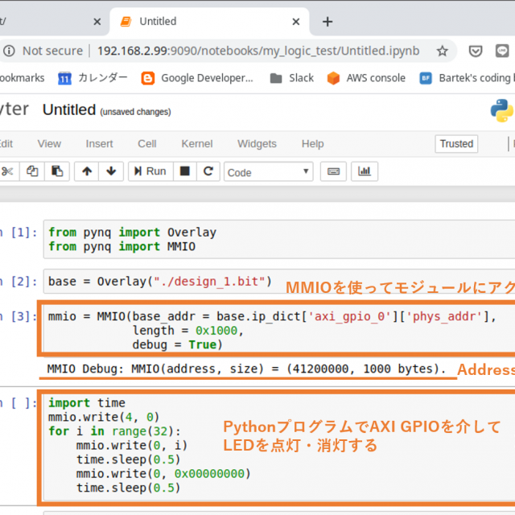This screenshot has height=515, width=515.
Task: Click the paste cells icon
Action: [x=56, y=171]
